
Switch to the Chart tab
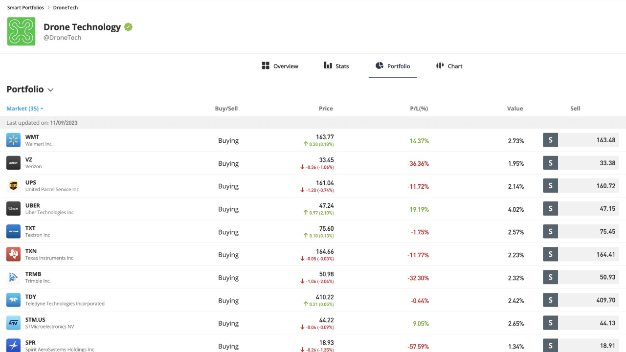pos(449,66)
